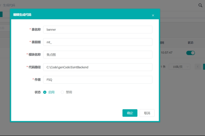Viewport: 205px width, 136px height.
Task: Toggle the status switch in the background table row
Action: (191, 53)
